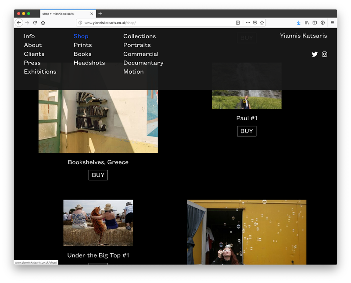
Task: Click the forward navigation arrow
Action: [27, 23]
